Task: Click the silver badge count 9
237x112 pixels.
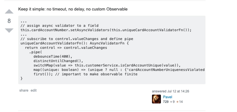Action: (x=172, y=102)
